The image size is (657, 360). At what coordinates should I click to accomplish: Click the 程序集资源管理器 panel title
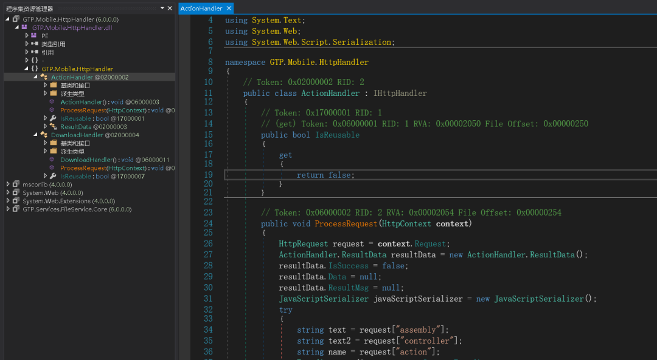(x=29, y=8)
